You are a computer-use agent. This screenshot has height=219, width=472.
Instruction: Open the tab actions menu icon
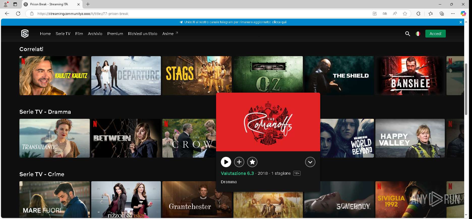coord(15,4)
